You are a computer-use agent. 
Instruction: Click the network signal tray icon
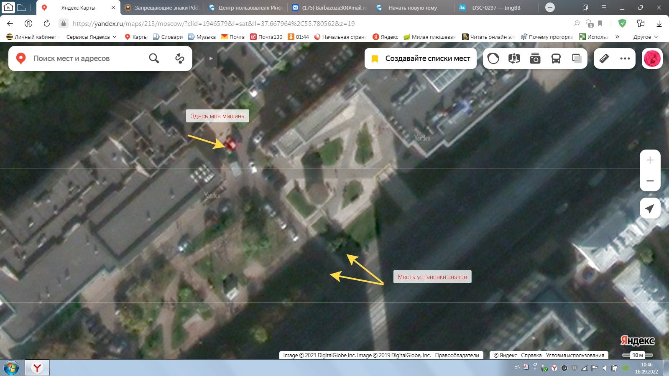(x=585, y=368)
